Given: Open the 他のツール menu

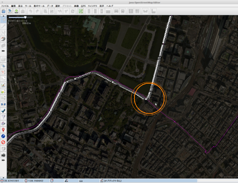Looking at the screenshot, I should (39, 6).
